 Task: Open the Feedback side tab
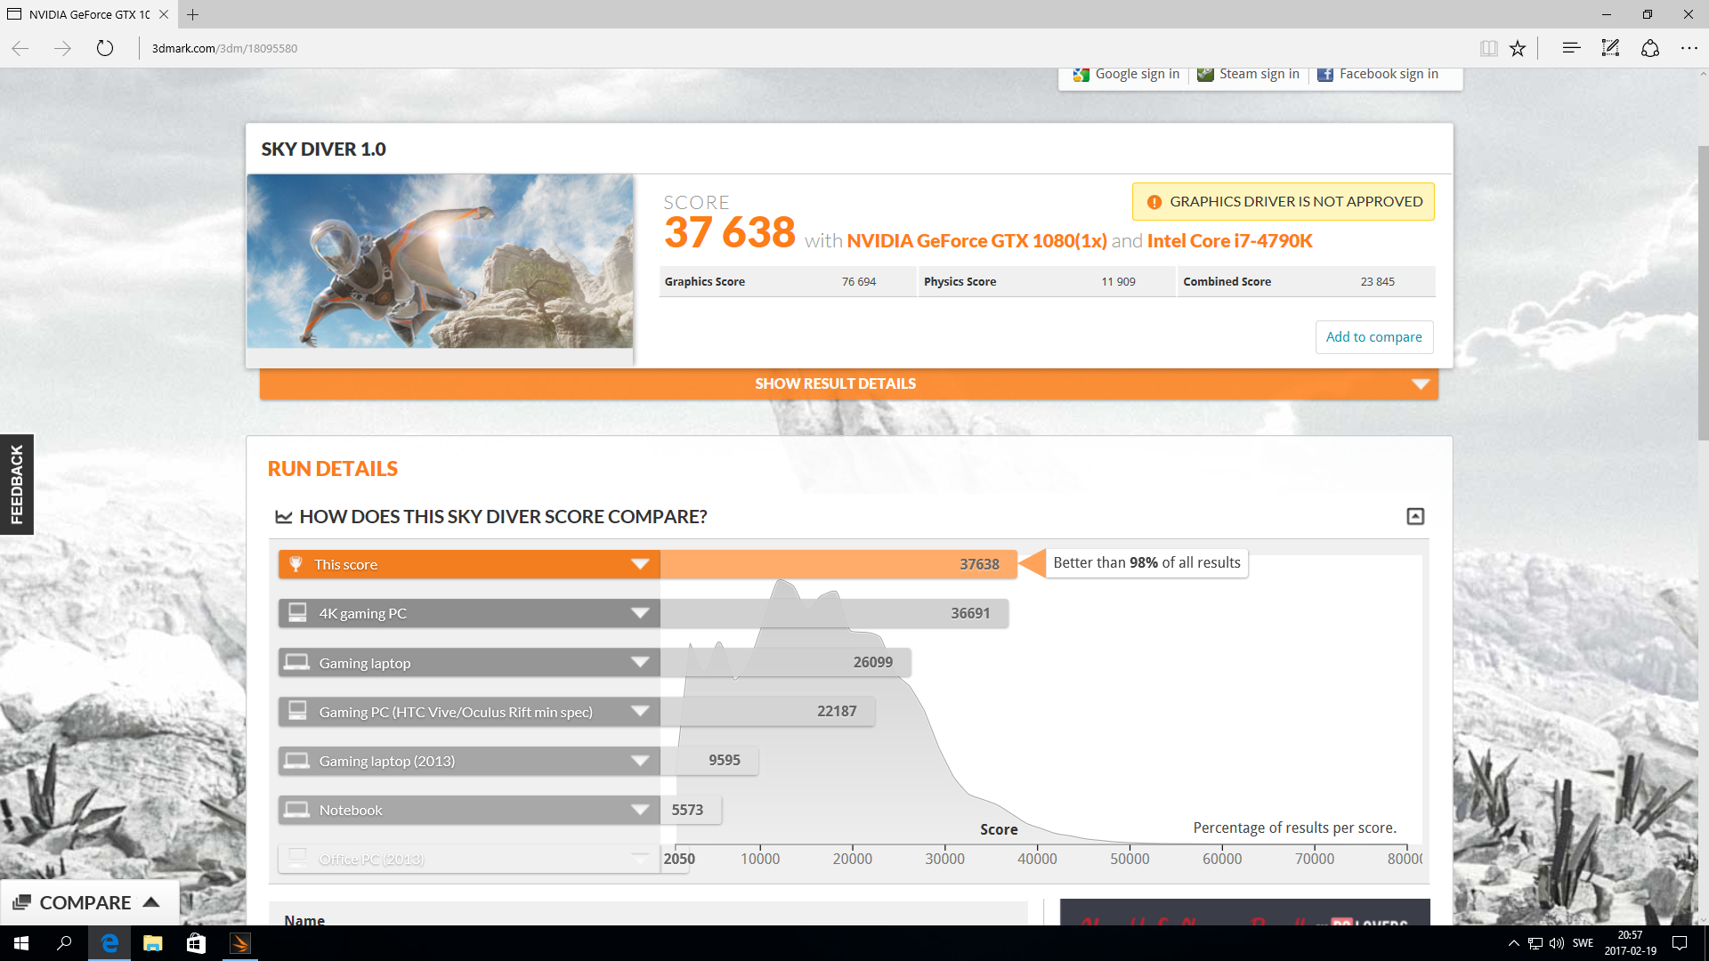coord(17,484)
